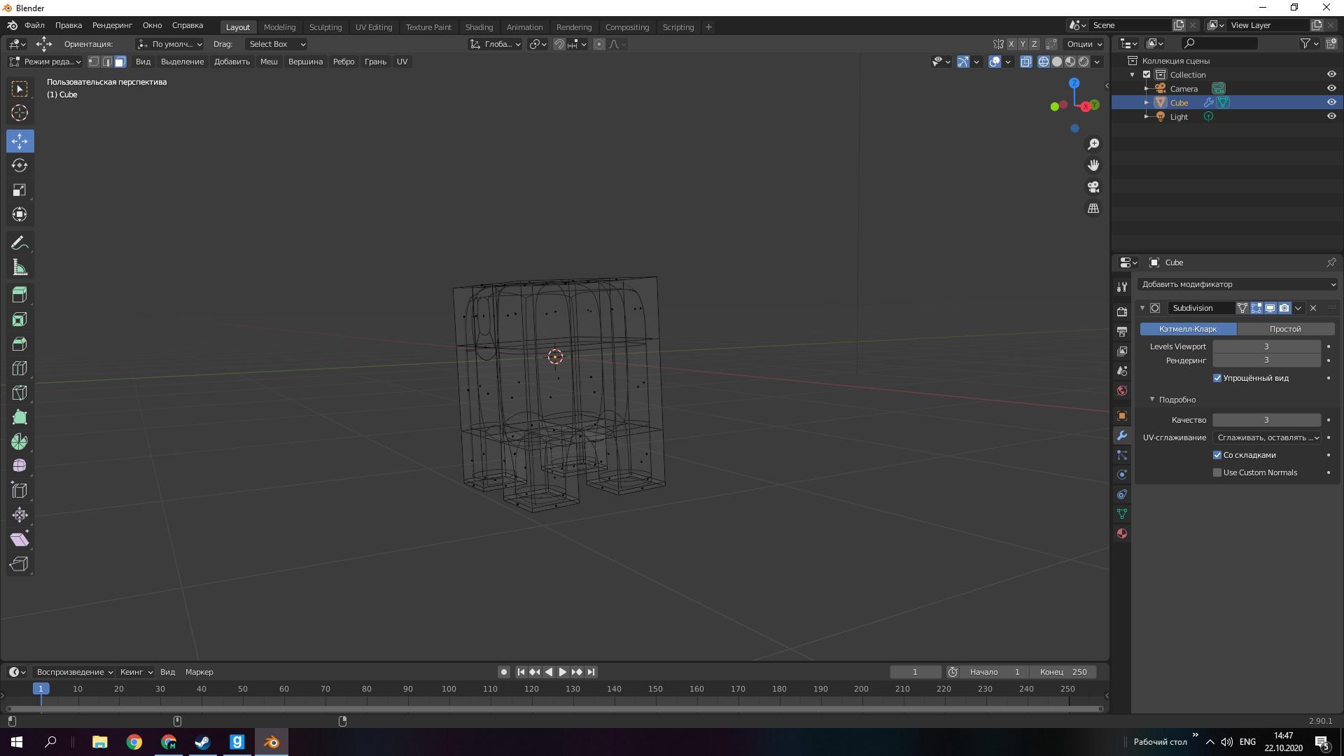1344x756 pixels.
Task: Select the Scale tool
Action: point(20,190)
